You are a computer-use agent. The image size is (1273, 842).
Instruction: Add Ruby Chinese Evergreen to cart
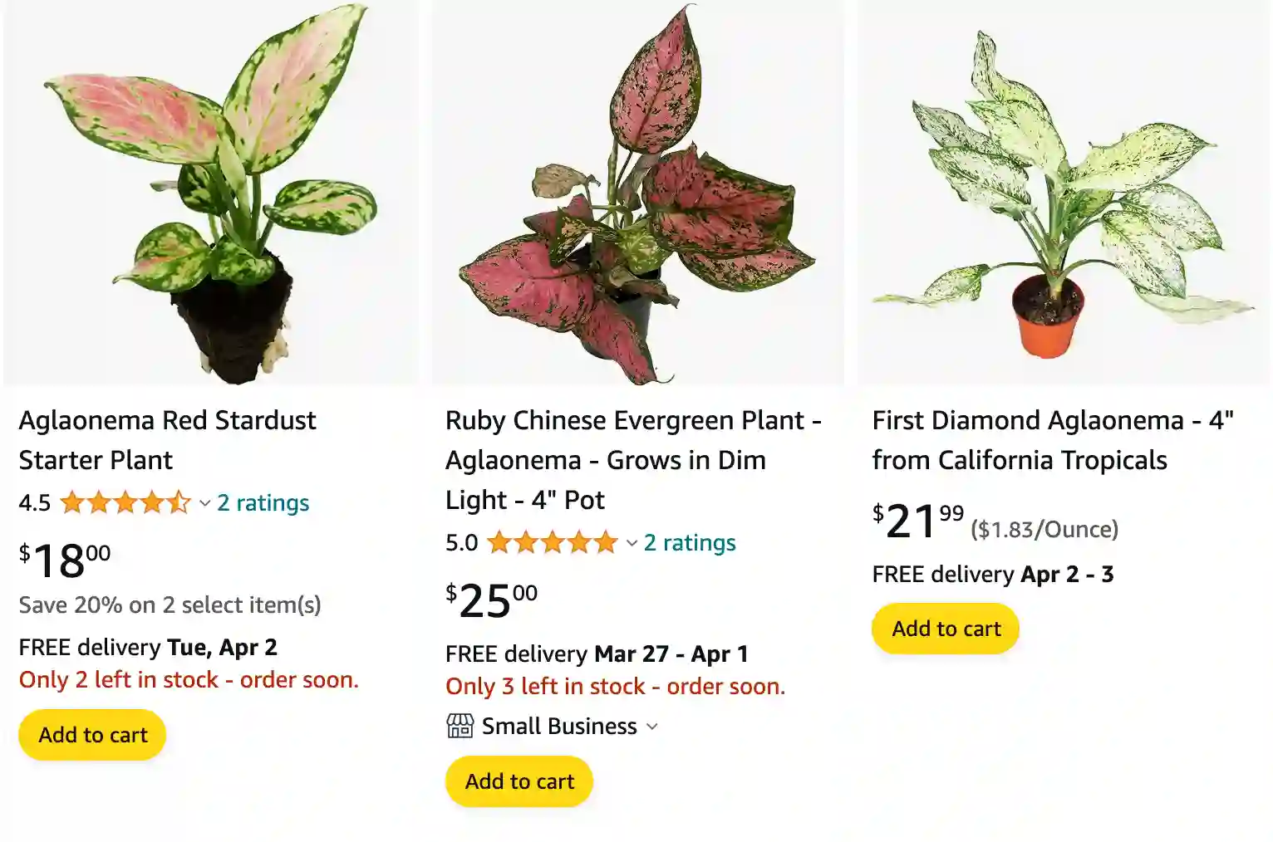519,781
